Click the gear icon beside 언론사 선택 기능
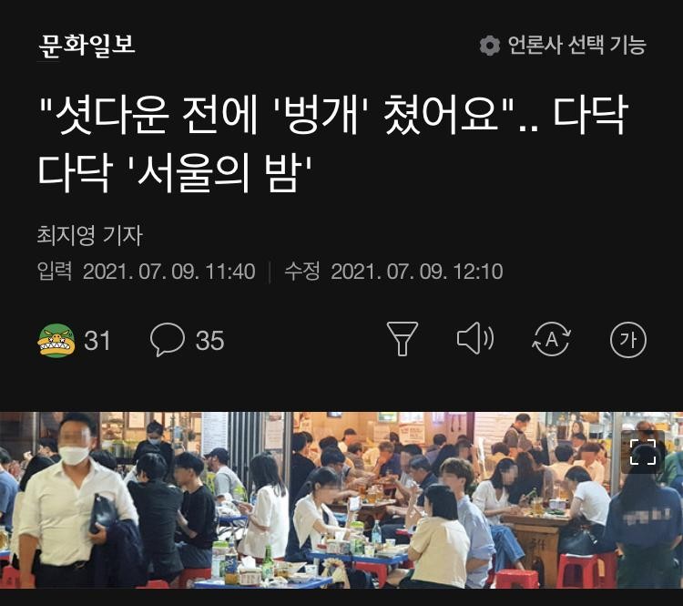Image resolution: width=683 pixels, height=606 pixels. point(489,45)
